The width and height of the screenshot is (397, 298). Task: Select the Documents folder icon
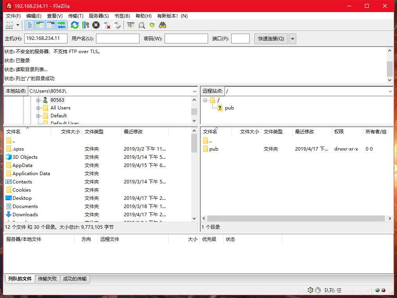(x=9, y=206)
